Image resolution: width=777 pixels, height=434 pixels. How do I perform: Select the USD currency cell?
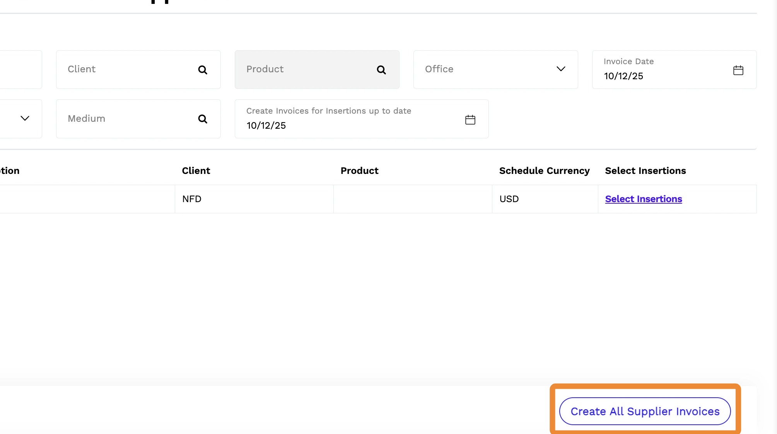(509, 199)
